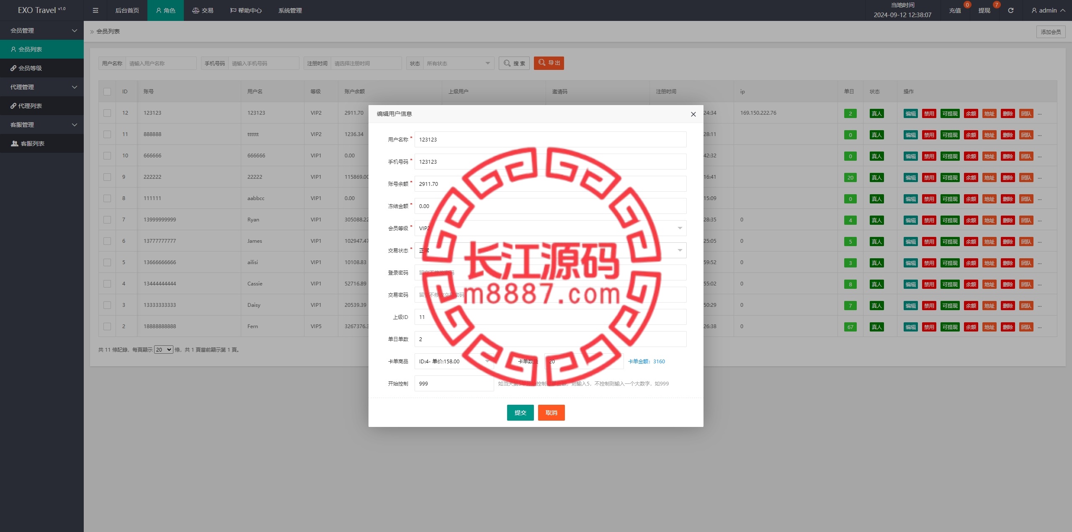Open 后台首页 menu item

[127, 10]
